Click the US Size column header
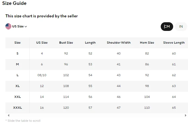 (42, 43)
